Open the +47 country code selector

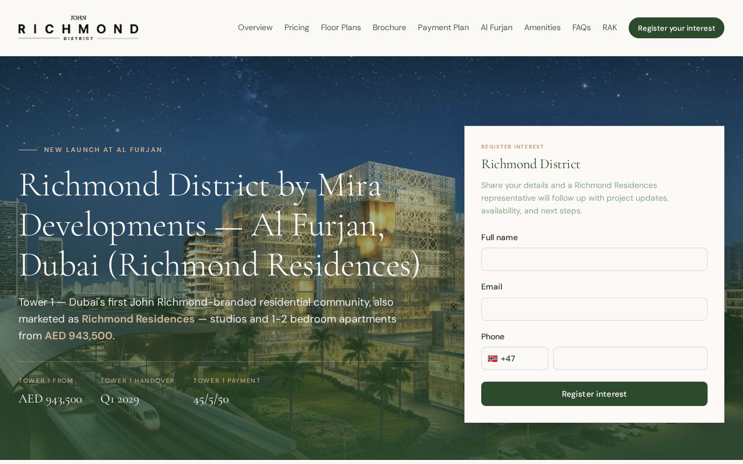515,358
